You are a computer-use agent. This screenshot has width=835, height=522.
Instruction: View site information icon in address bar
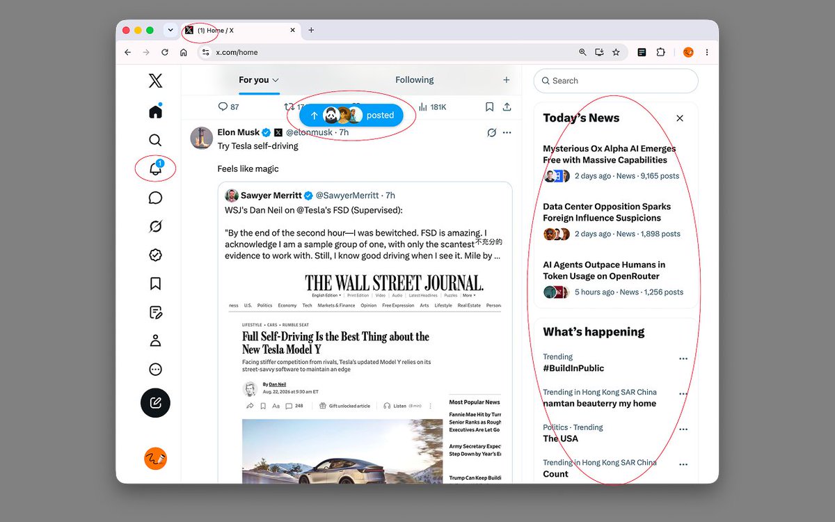(x=205, y=52)
